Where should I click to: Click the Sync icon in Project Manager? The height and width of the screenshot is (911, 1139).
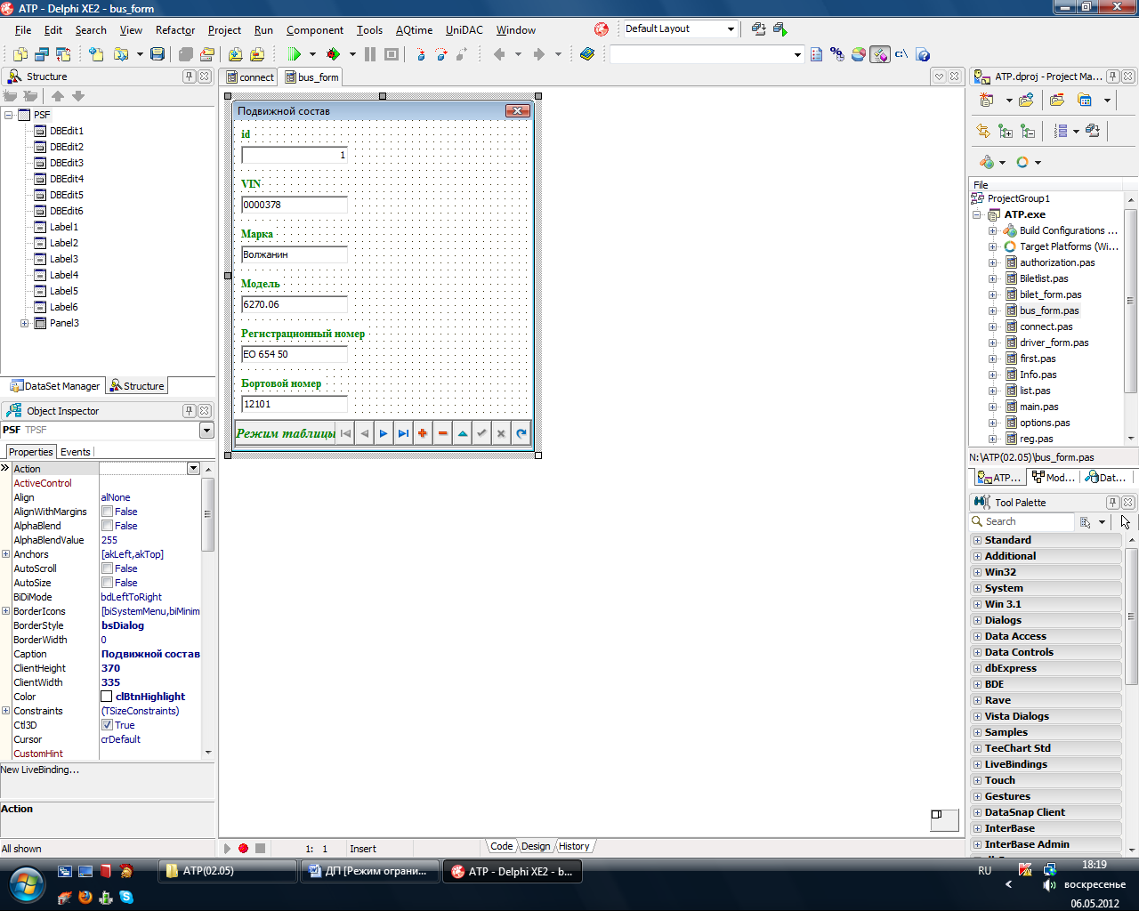983,131
